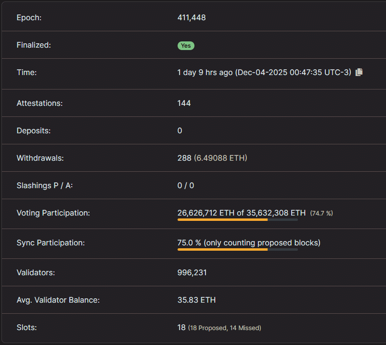Click the clipboard copy icon beside the time

[358, 72]
